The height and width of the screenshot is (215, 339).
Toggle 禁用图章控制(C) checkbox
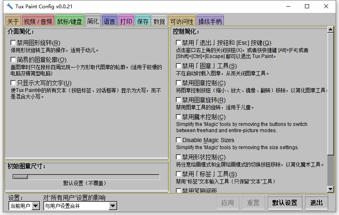coord(179,83)
